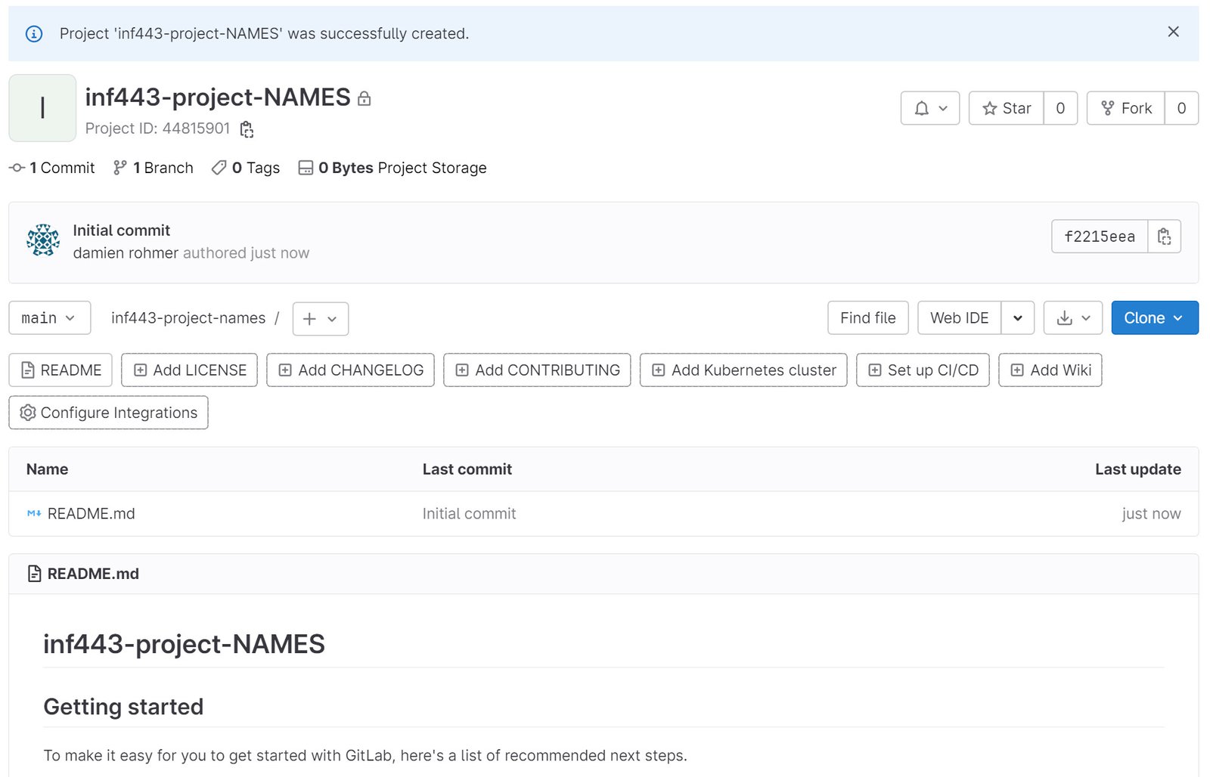This screenshot has height=777, width=1210.
Task: Copy the Project ID to clipboard
Action: point(247,129)
